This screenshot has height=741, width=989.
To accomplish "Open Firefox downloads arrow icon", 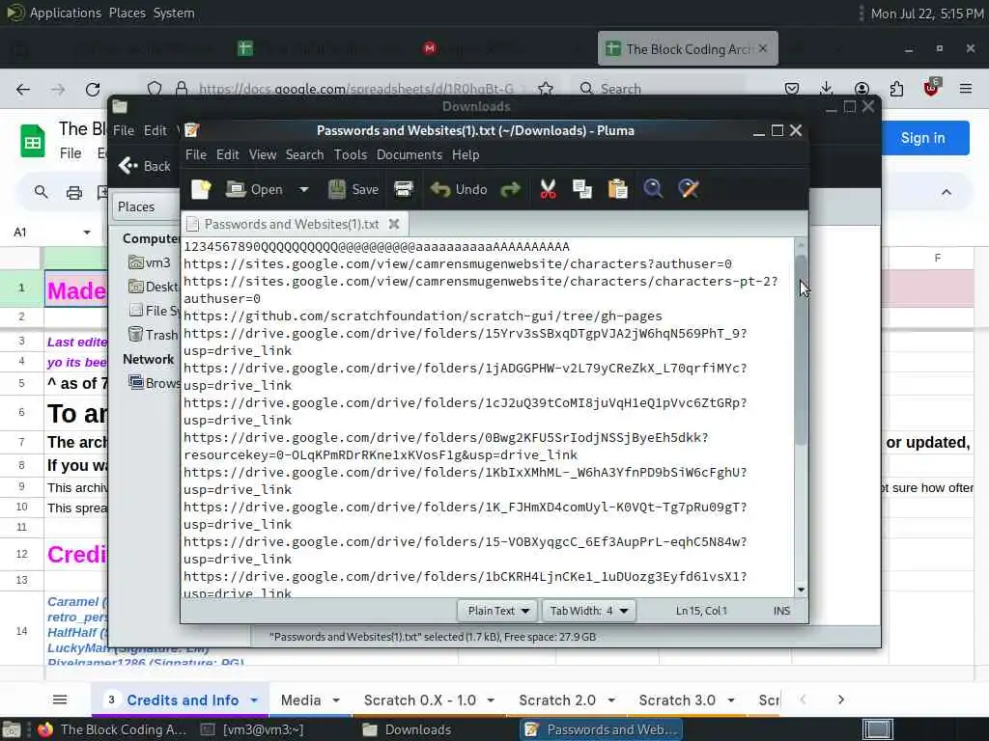I will coord(827,89).
